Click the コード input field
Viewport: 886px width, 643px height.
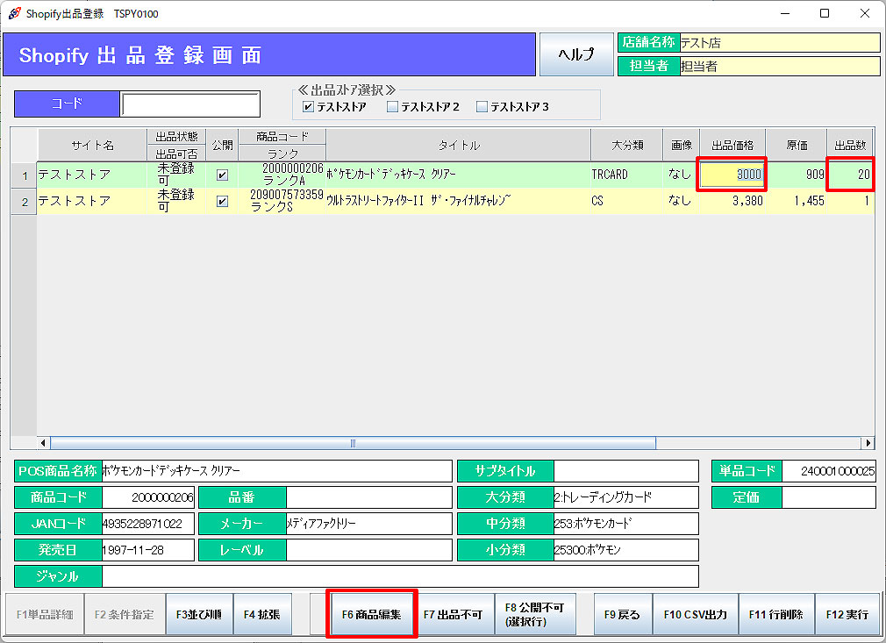tap(190, 104)
